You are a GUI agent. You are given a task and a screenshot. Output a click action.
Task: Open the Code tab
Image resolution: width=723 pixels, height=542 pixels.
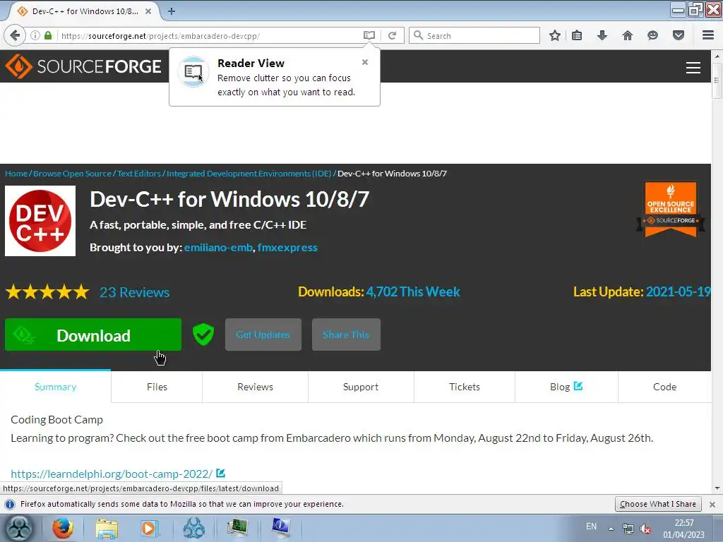(x=664, y=387)
